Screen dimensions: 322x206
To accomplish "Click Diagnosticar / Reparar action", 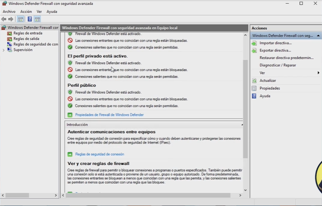I will (278, 65).
